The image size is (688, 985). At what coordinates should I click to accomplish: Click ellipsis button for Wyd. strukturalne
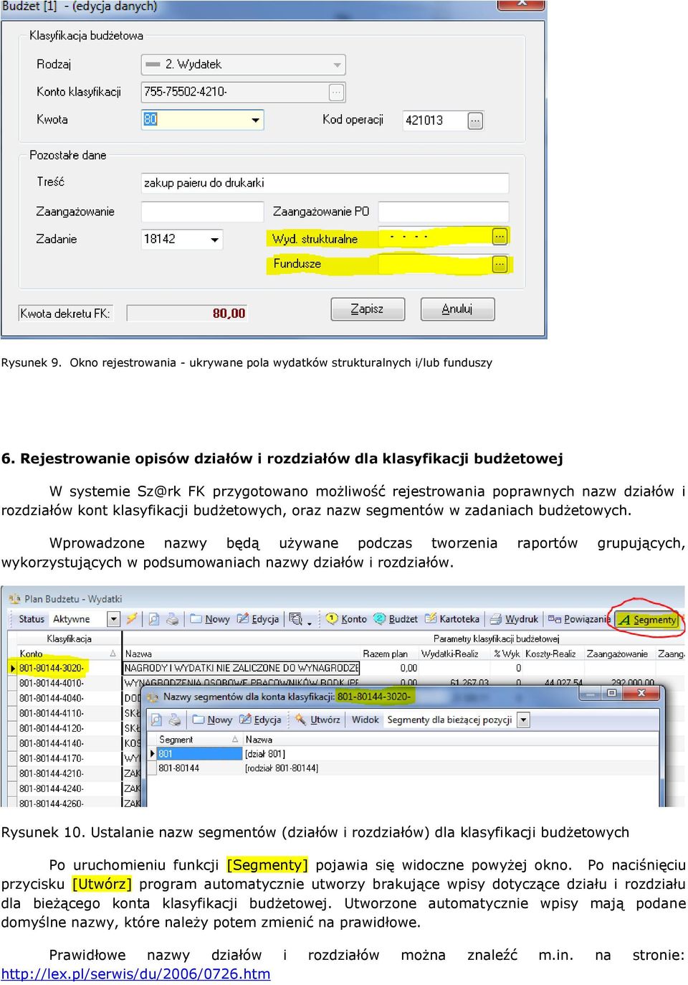tap(500, 236)
